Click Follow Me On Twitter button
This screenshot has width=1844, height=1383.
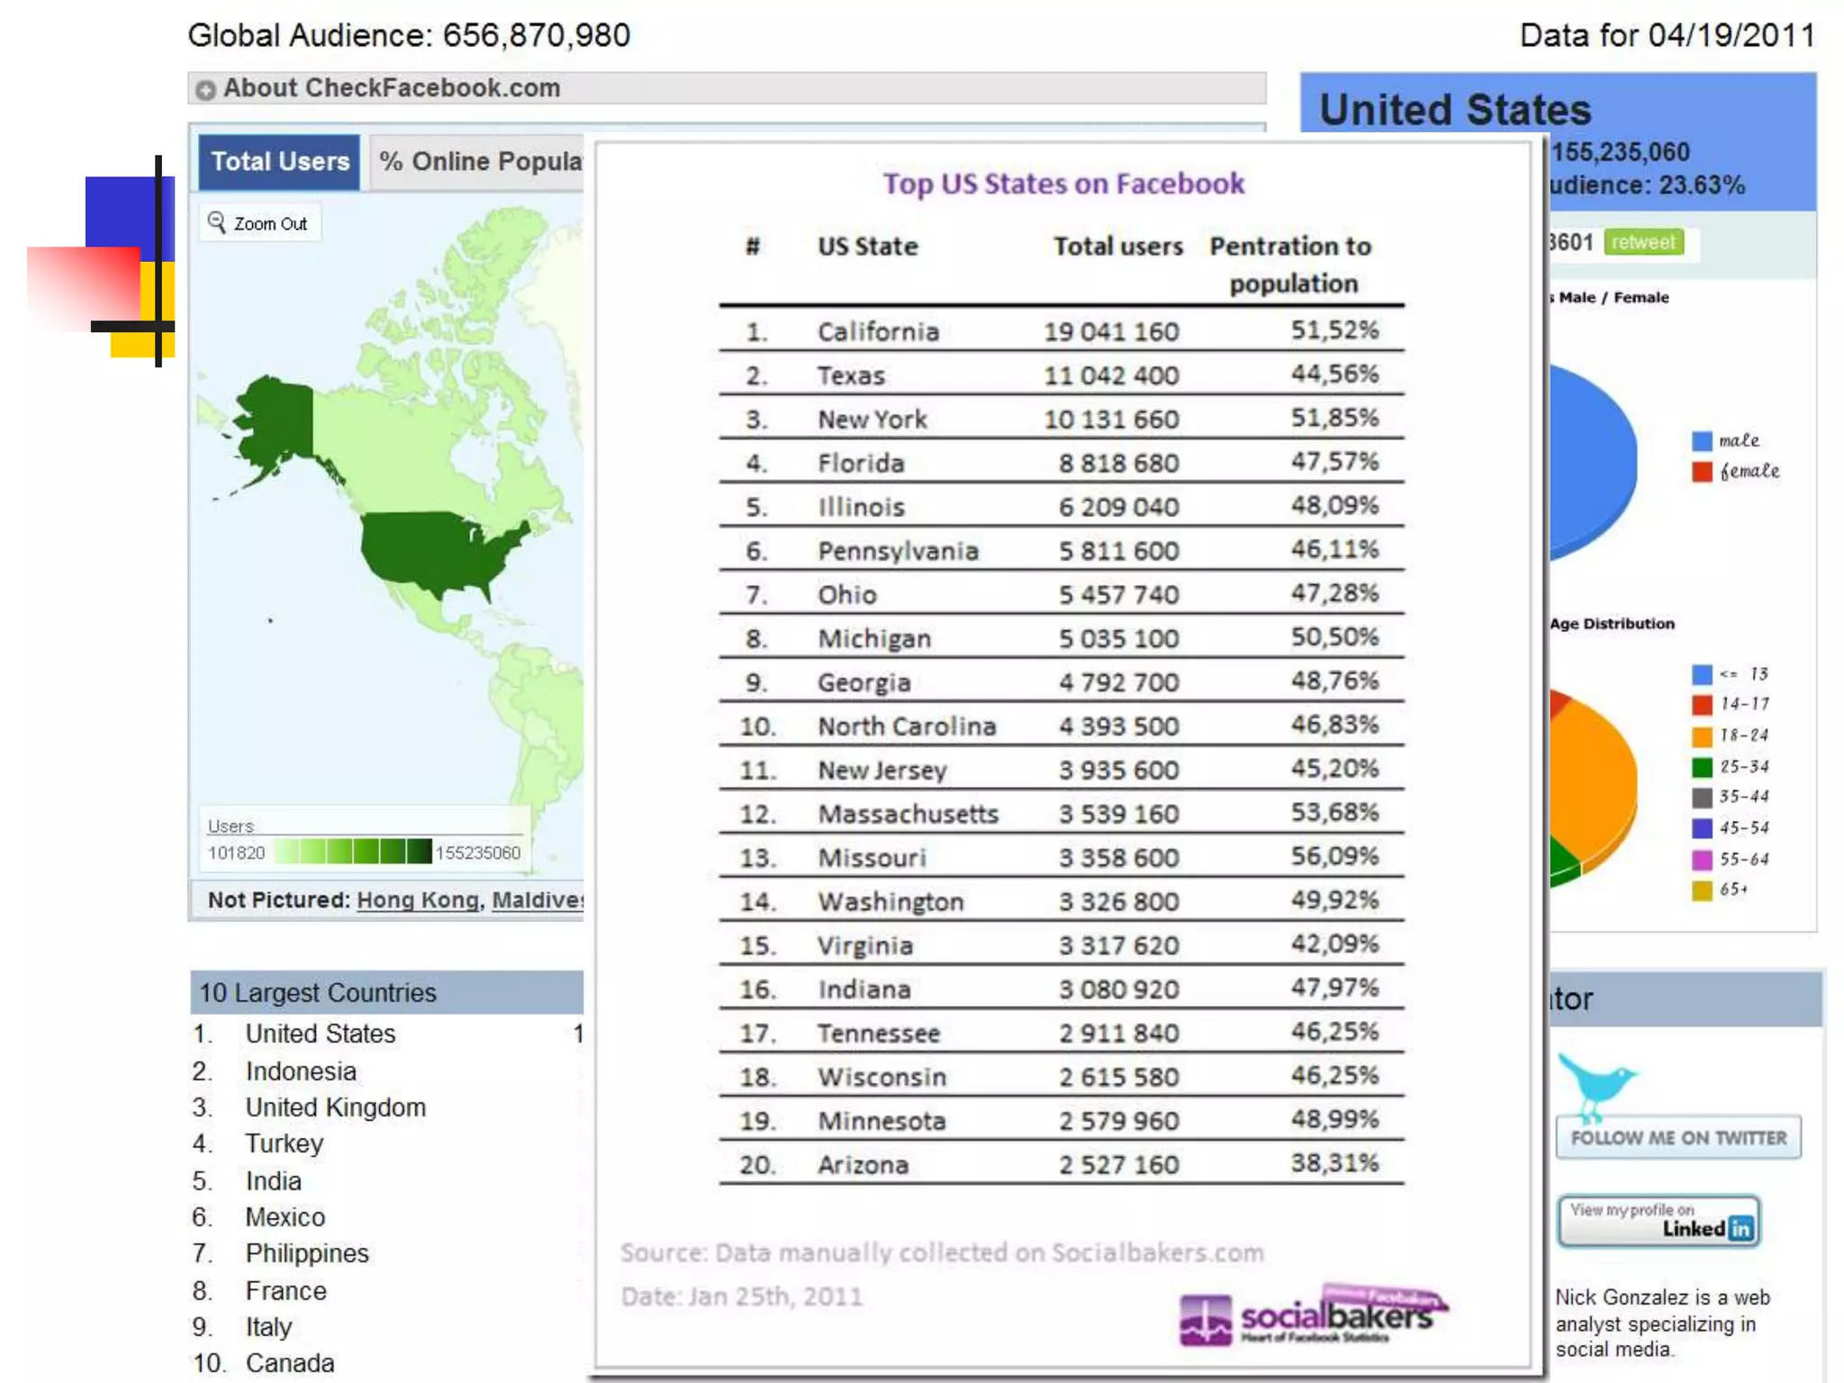point(1677,1138)
